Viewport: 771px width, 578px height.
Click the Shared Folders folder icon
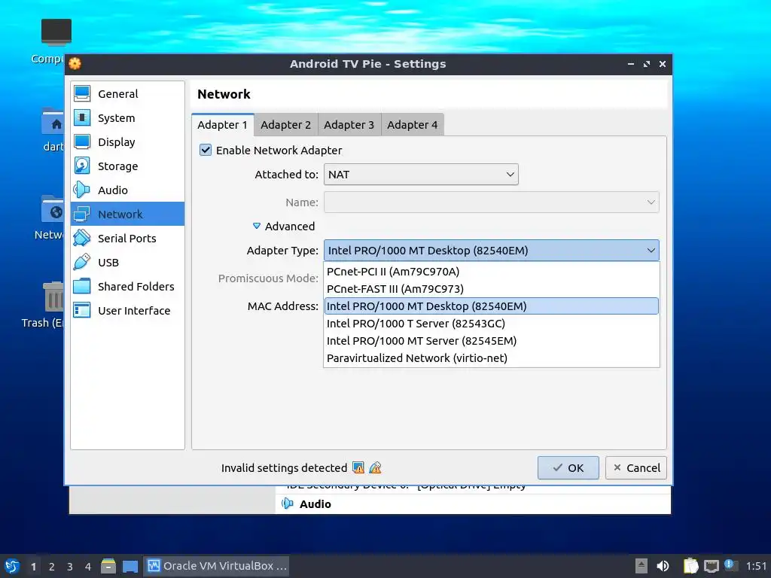(x=82, y=286)
